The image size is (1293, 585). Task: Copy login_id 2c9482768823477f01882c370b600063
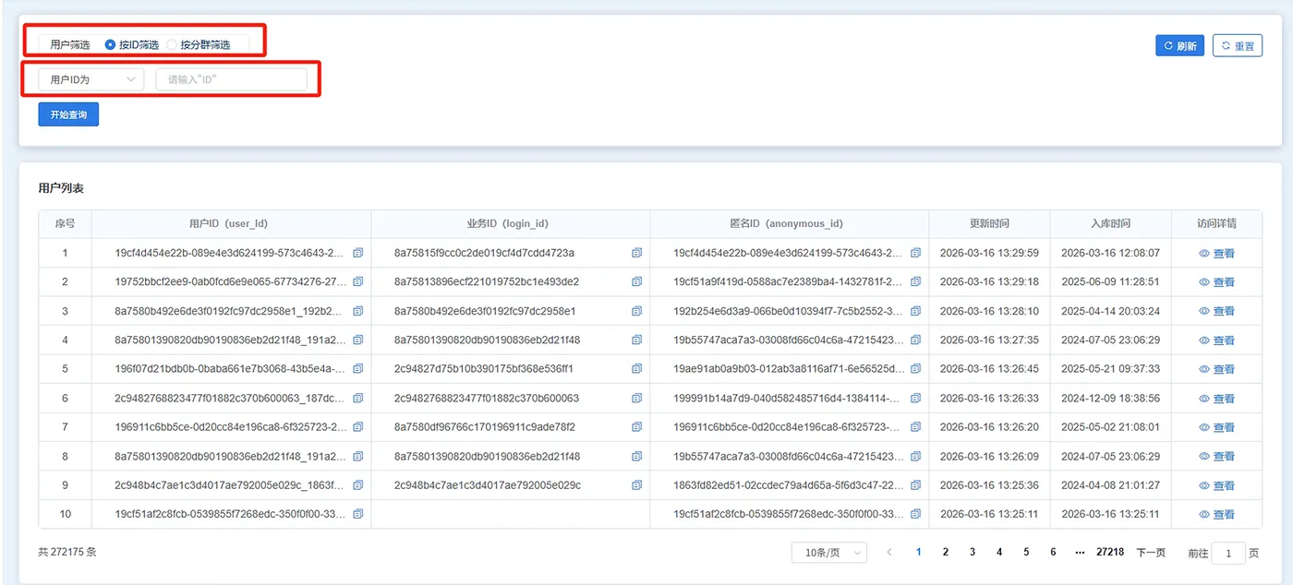pos(636,399)
